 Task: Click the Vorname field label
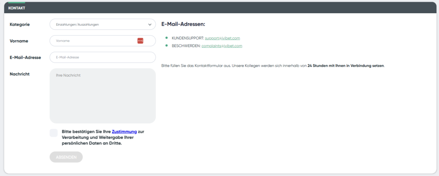19,41
